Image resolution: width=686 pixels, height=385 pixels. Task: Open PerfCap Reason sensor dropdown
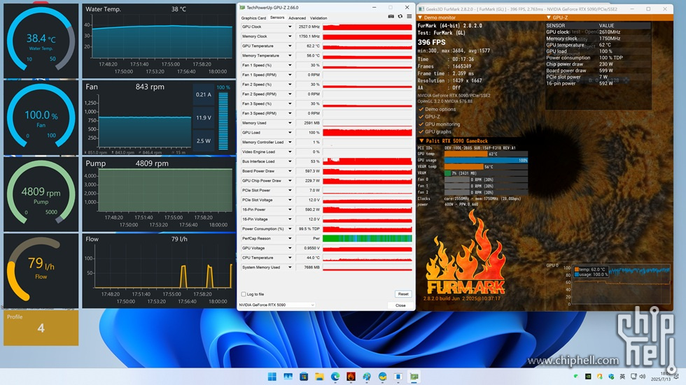point(290,238)
